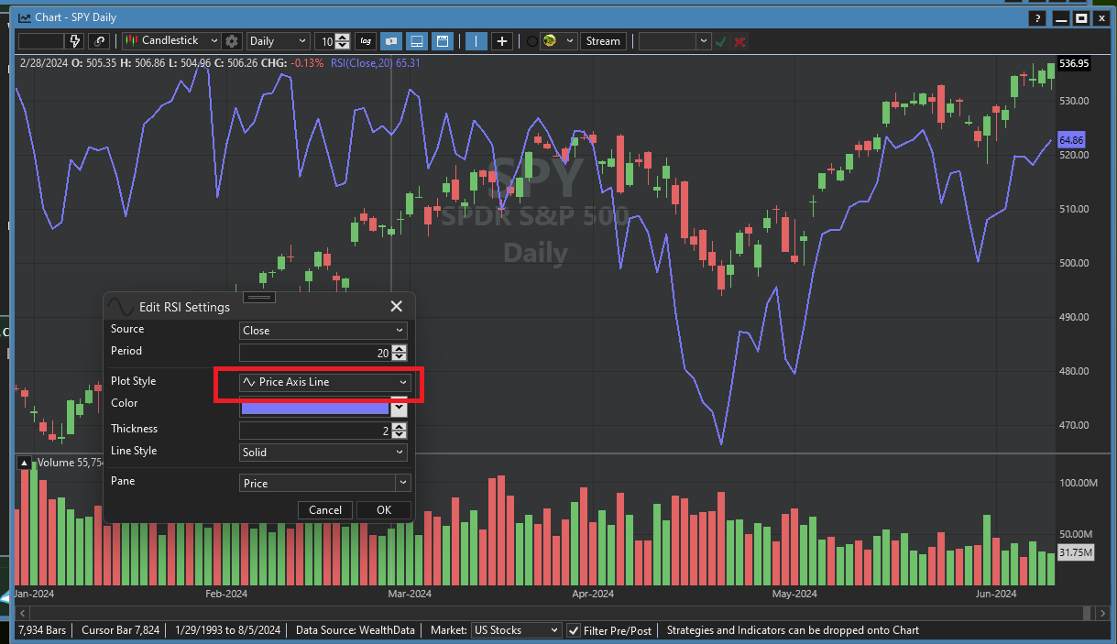
Task: Click the red X icon in toolbar
Action: click(739, 41)
